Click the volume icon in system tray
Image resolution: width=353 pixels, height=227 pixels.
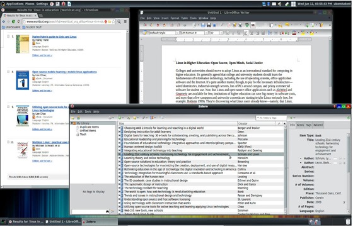click(280, 4)
